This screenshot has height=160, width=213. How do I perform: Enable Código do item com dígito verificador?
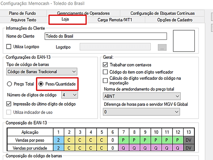tap(106, 72)
